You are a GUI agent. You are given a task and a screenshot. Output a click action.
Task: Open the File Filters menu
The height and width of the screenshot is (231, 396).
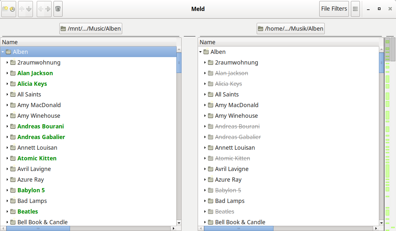point(334,9)
